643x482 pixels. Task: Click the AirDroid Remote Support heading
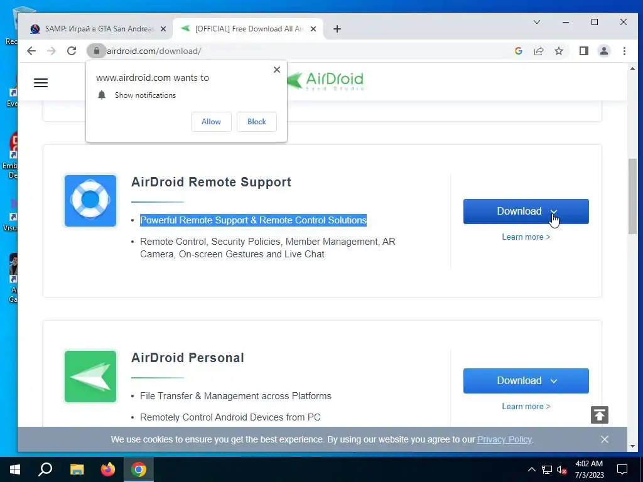[211, 182]
